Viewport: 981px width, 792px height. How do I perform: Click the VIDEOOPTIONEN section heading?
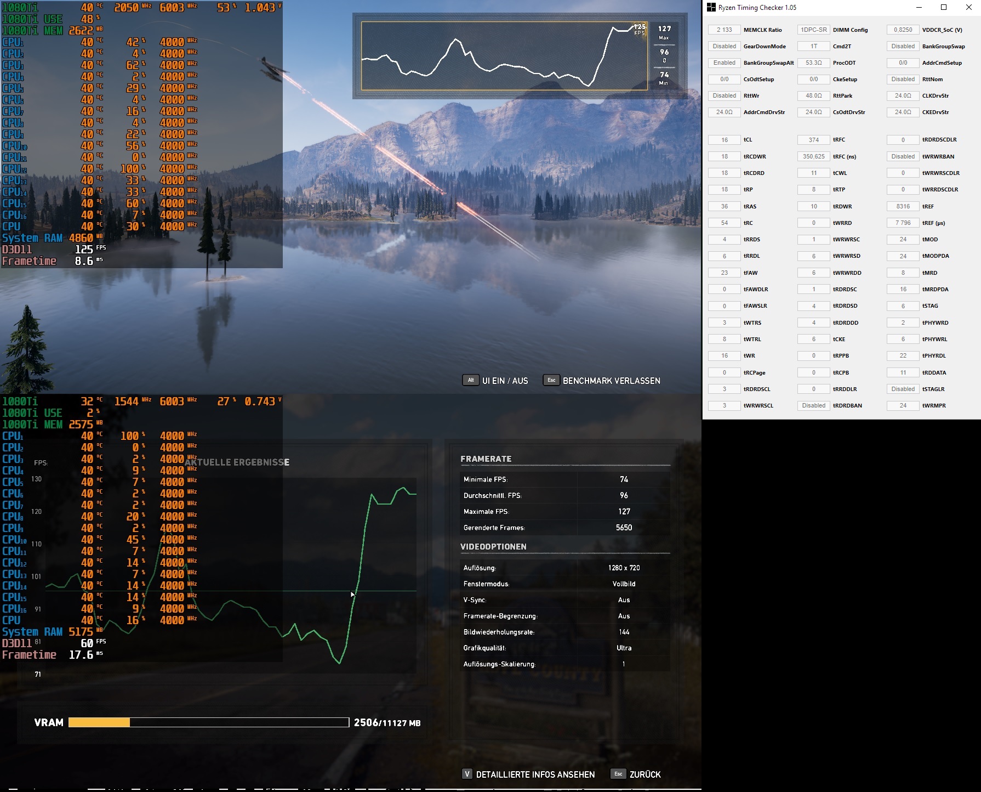493,546
